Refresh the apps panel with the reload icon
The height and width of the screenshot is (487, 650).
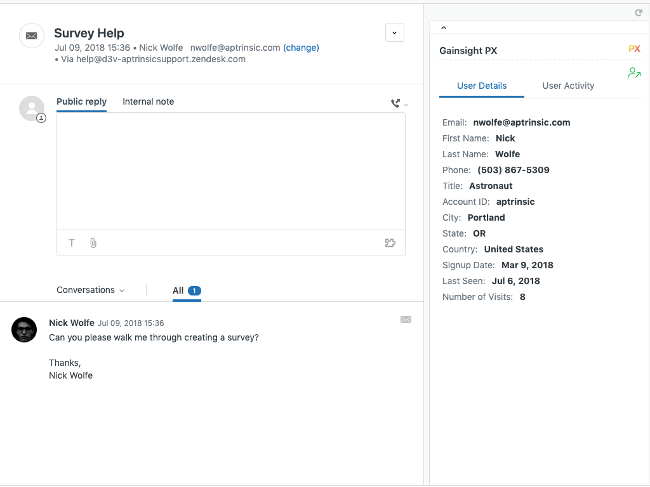coord(639,12)
